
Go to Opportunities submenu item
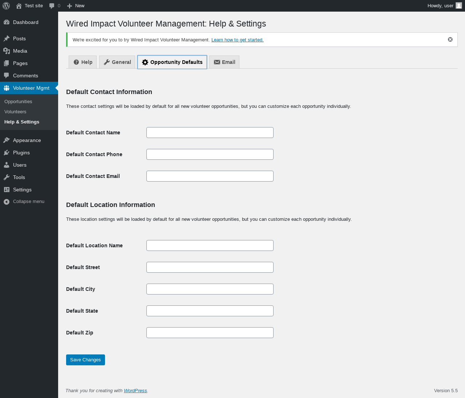(18, 102)
